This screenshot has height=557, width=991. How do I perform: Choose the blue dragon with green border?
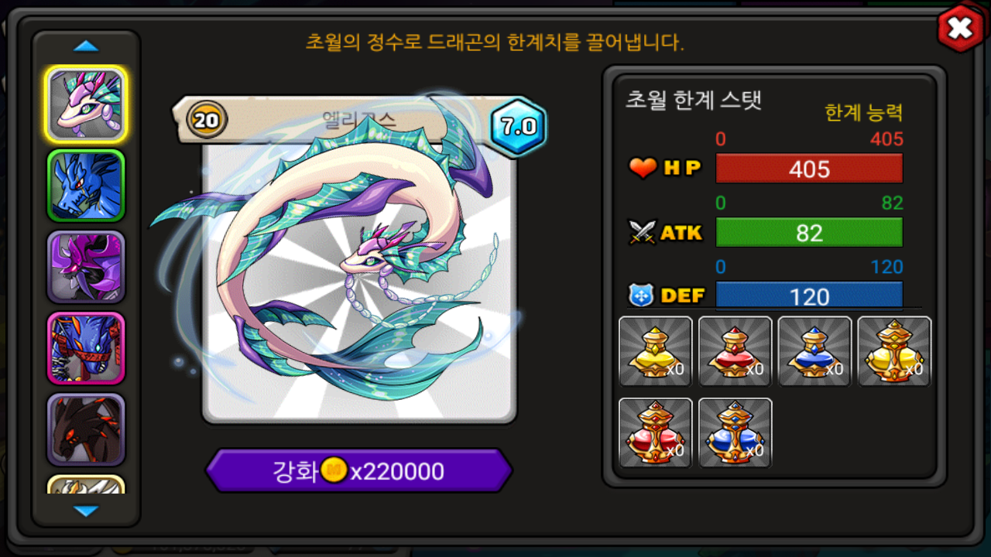(x=85, y=186)
